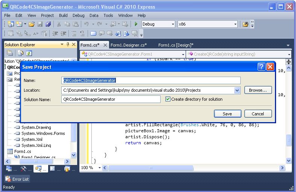This screenshot has height=192, width=296.
Task: Click the Decrease Indent toolbar icon
Action: pyautogui.click(x=55, y=33)
